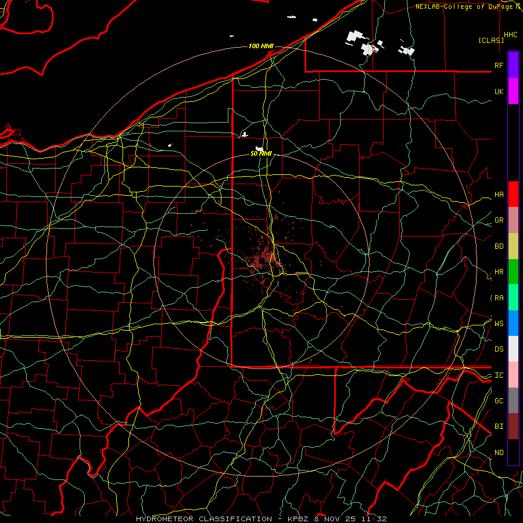Click the BI legend label
The width and height of the screenshot is (523, 523).
499,427
